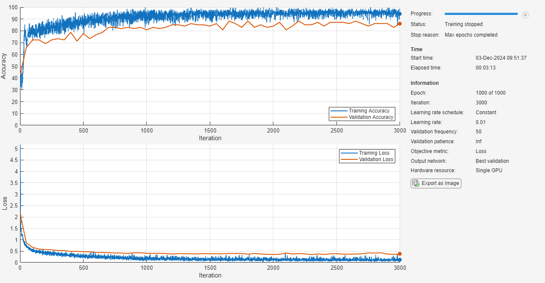Click the 'Max epochs completed' stop reason
The width and height of the screenshot is (545, 283).
[x=471, y=35]
